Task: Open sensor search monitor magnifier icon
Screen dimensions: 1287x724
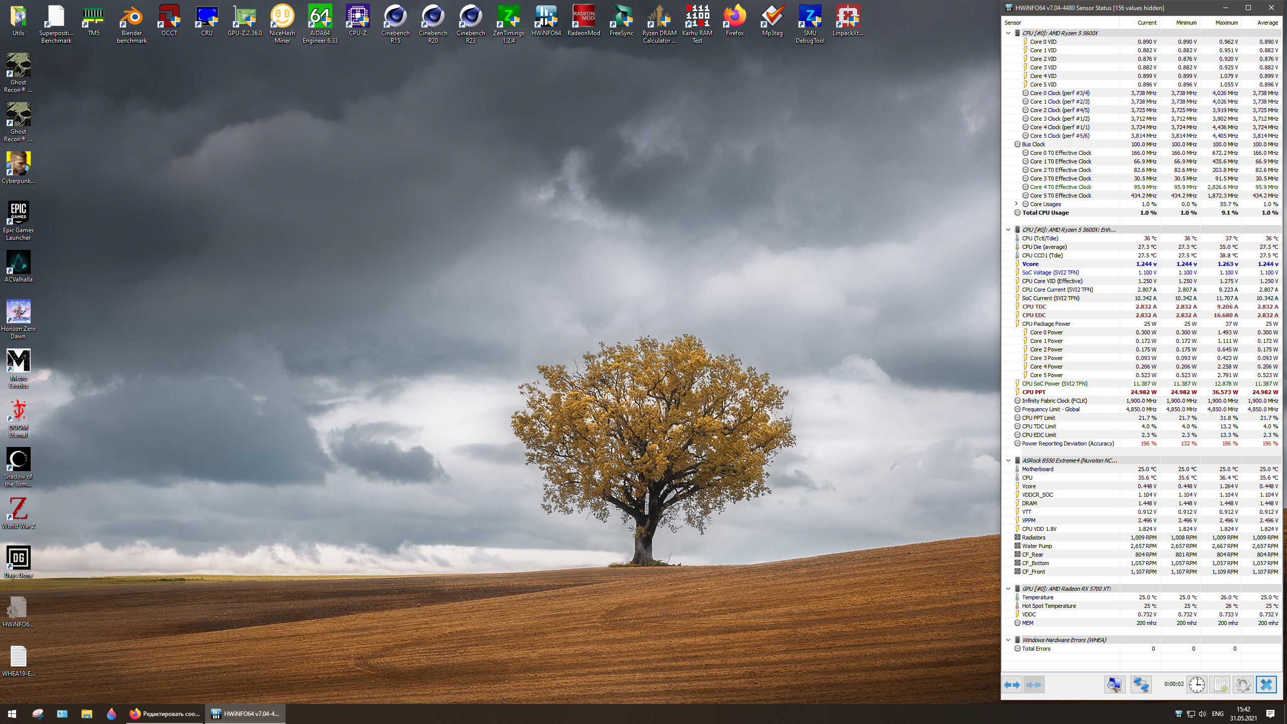Action: 1115,685
